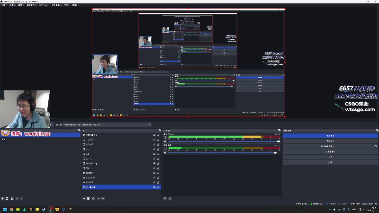The width and height of the screenshot is (379, 213).
Task: Open the Help (帮助) menu
Action: click(x=76, y=5)
